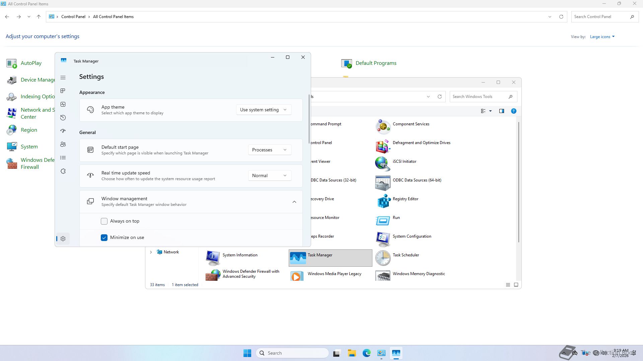Viewport: 643px width, 361px height.
Task: Toggle the Task Manager hamburger navigation menu
Action: [63, 78]
